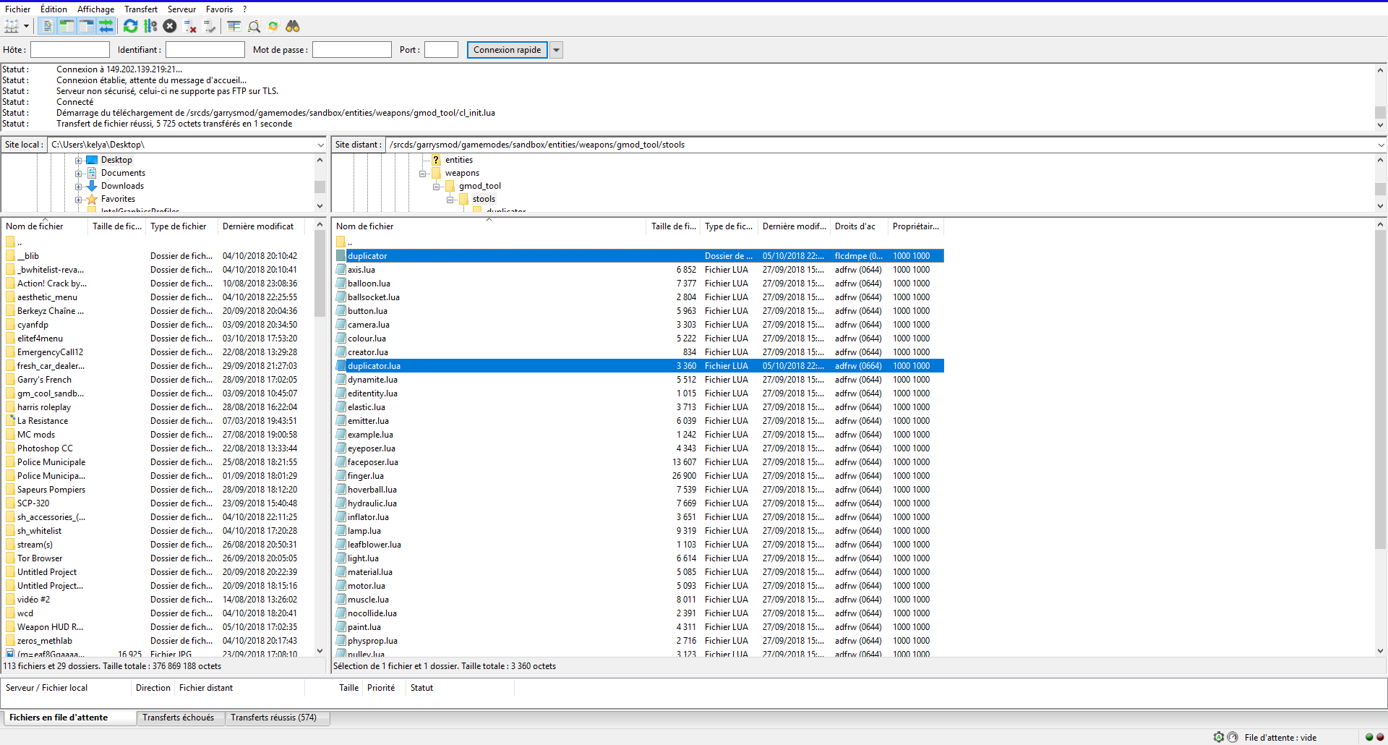
Task: Select the parent directory entry in remote list
Action: click(640, 242)
